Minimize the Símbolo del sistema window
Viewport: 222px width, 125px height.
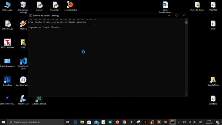tap(169, 16)
